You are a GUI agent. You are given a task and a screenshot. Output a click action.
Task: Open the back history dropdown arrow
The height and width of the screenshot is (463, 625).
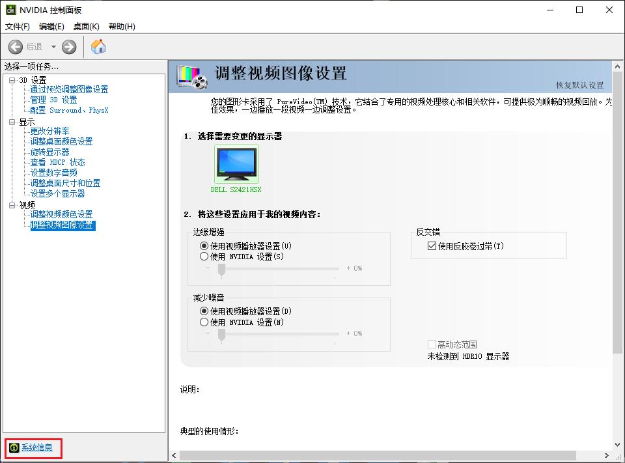(53, 47)
